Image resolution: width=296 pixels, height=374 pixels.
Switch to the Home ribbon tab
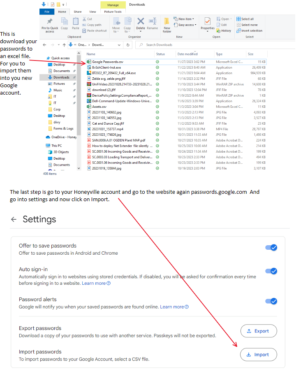pos(62,12)
